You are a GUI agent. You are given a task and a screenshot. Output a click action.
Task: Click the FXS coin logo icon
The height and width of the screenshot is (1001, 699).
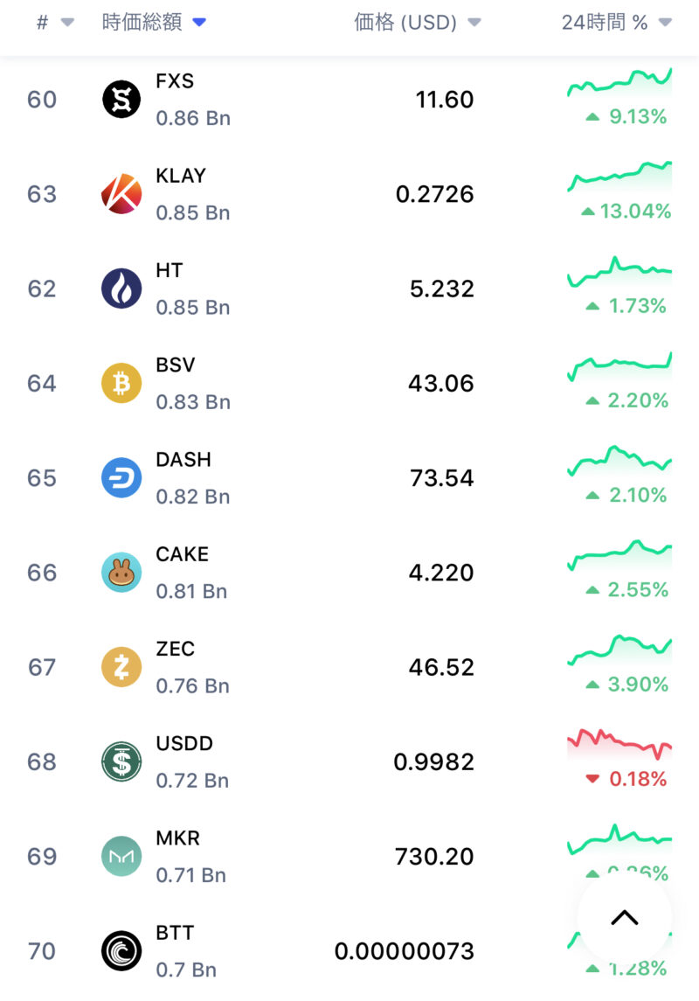click(121, 100)
